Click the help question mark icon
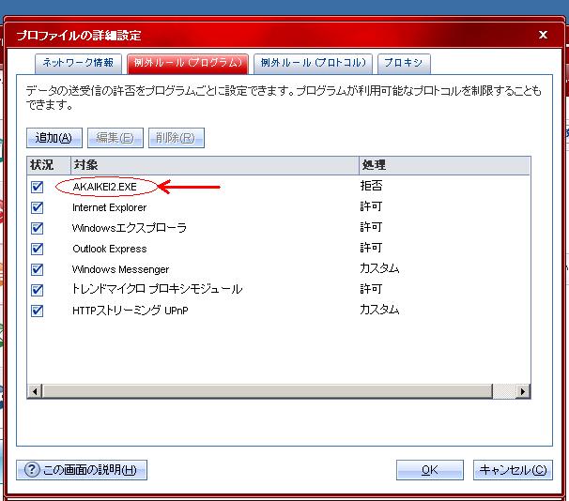 (31, 469)
